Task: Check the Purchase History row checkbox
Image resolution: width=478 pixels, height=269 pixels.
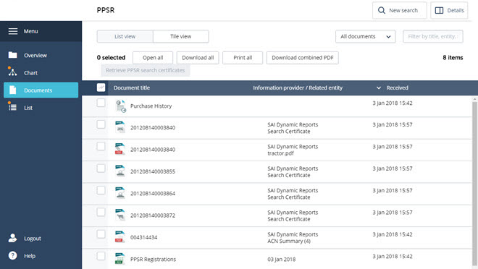Action: (x=101, y=103)
